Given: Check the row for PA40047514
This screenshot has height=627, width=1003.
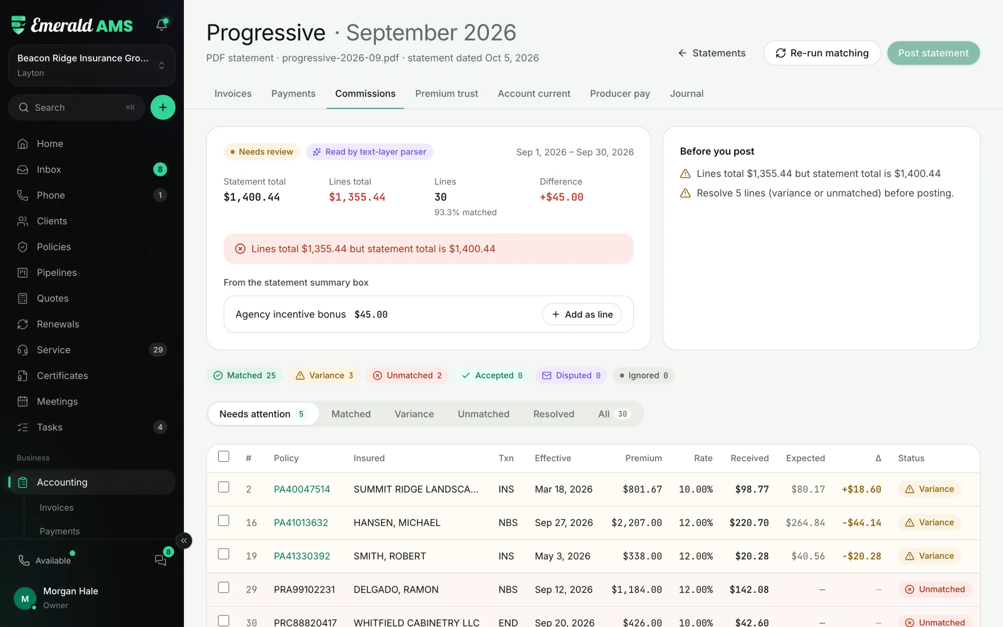Looking at the screenshot, I should pos(224,487).
